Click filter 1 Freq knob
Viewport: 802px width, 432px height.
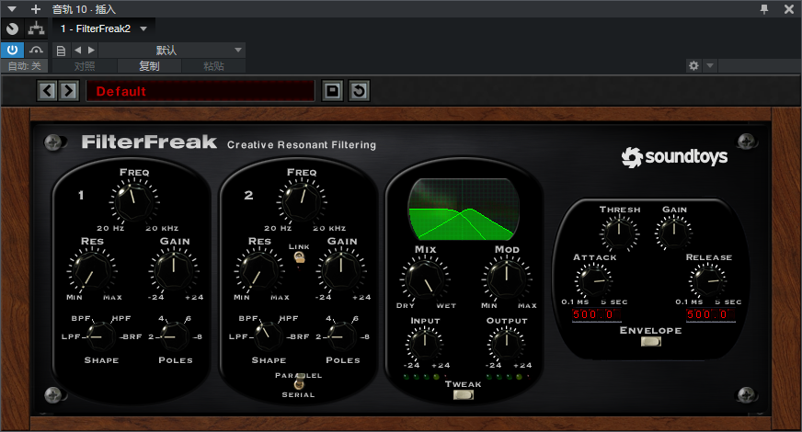click(x=134, y=201)
